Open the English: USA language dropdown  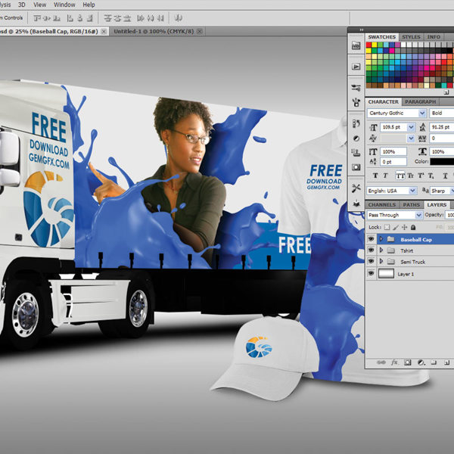[x=412, y=191]
